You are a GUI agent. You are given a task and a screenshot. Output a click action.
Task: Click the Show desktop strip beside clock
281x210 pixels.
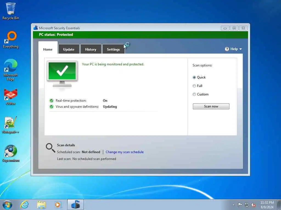[279, 205]
